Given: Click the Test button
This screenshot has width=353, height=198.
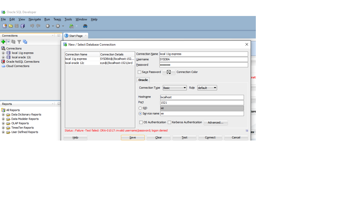Looking at the screenshot, I should (x=185, y=138).
